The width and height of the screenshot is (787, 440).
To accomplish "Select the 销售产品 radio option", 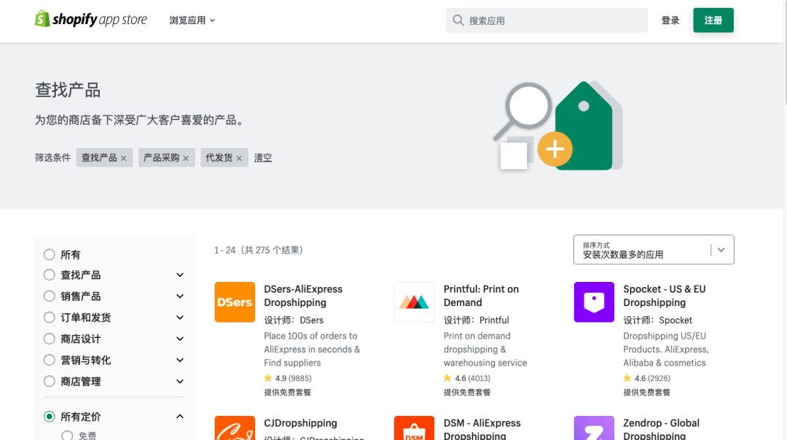I will tap(50, 296).
